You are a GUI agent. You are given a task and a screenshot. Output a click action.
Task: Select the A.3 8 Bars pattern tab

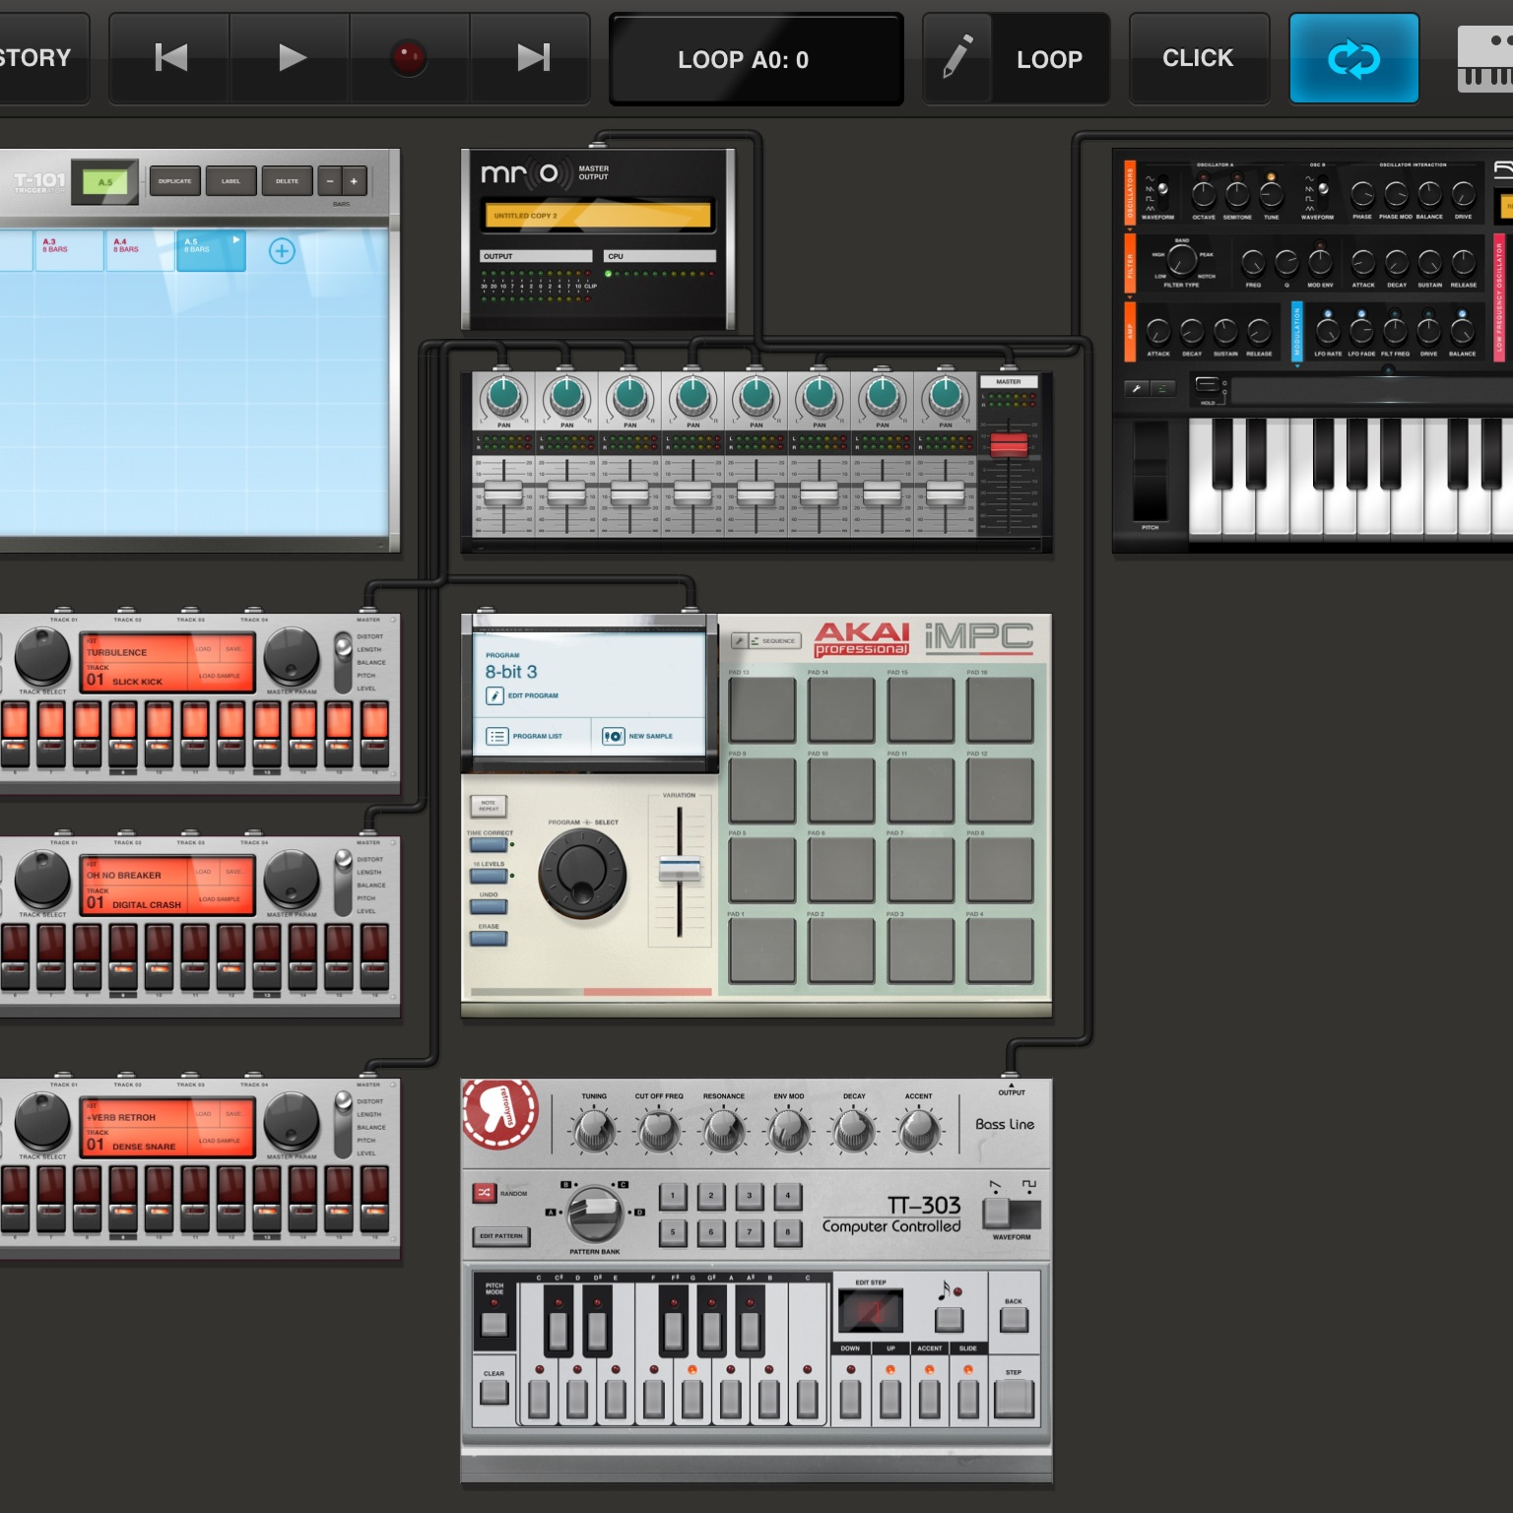pyautogui.click(x=69, y=251)
